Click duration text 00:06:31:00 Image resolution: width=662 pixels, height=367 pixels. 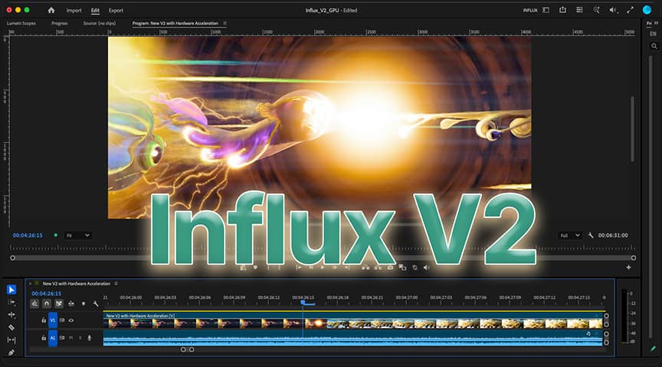click(x=613, y=235)
